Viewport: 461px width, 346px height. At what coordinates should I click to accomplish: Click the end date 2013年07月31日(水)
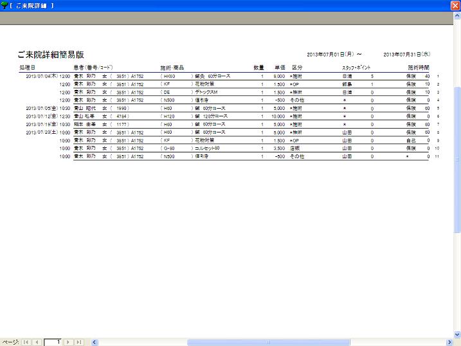[x=407, y=55]
